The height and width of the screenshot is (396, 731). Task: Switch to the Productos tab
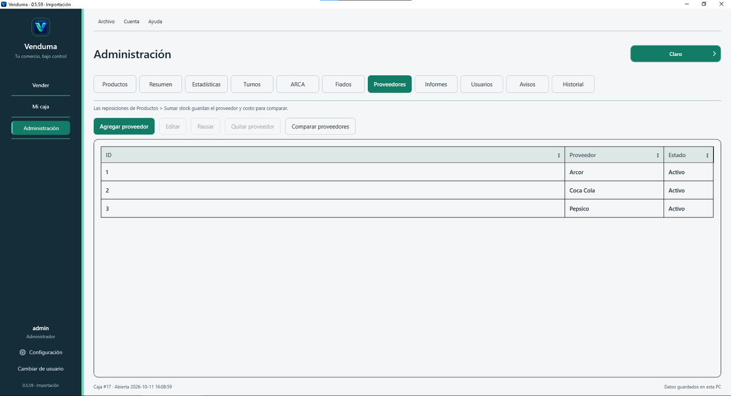115,84
